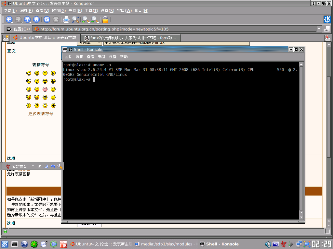Expand the location URL history dropdown
333x249 pixels.
click(319, 29)
